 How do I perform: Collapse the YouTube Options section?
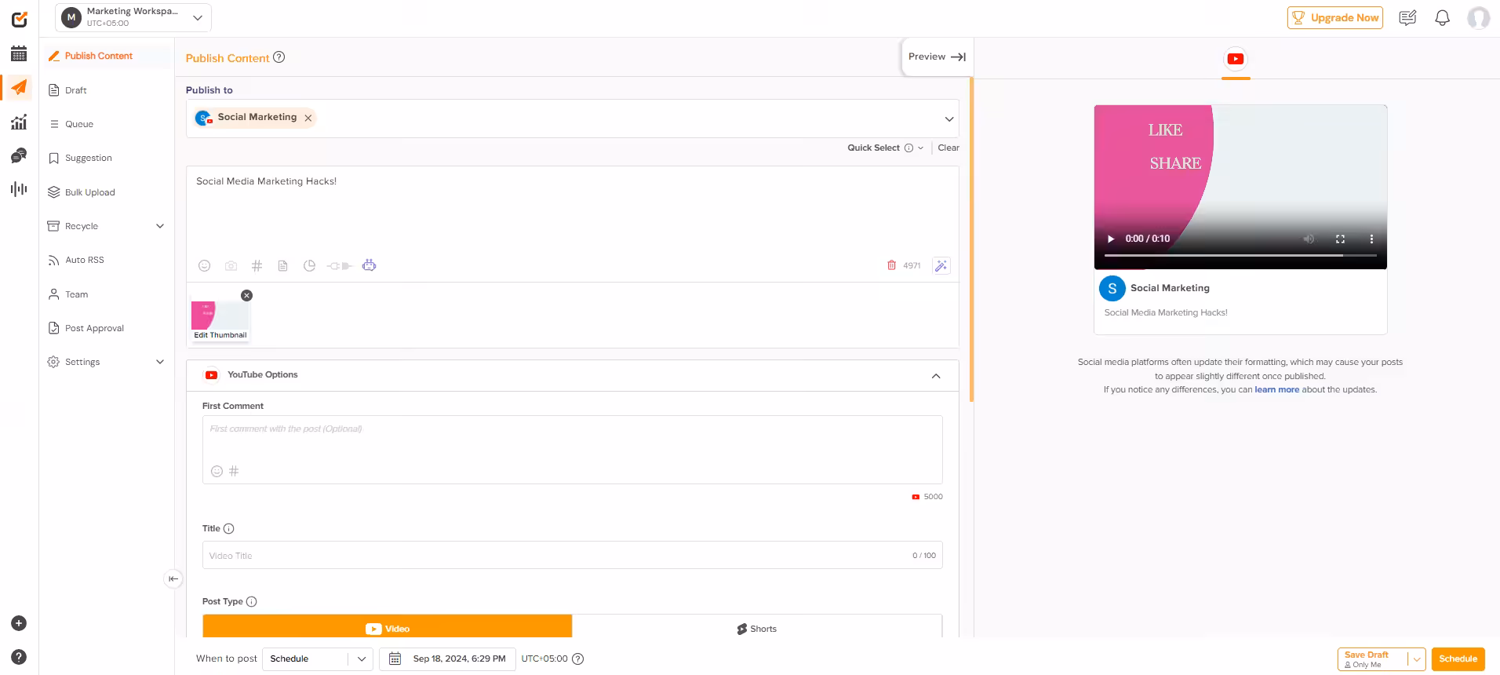click(936, 376)
